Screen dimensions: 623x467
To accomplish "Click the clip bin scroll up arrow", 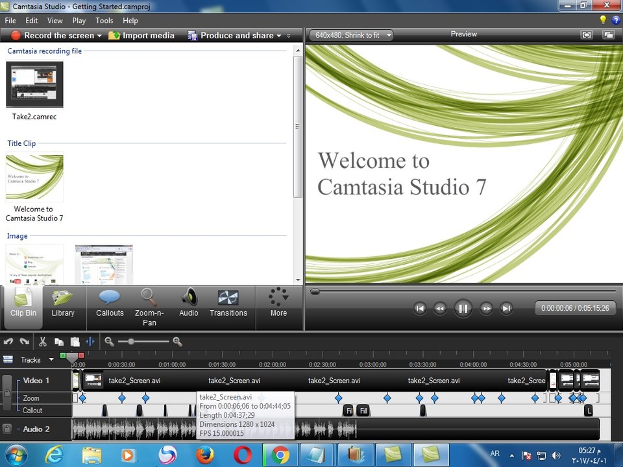I will coord(298,51).
